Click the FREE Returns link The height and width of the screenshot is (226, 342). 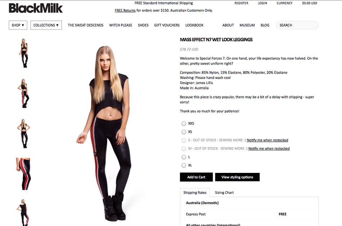pos(125,10)
